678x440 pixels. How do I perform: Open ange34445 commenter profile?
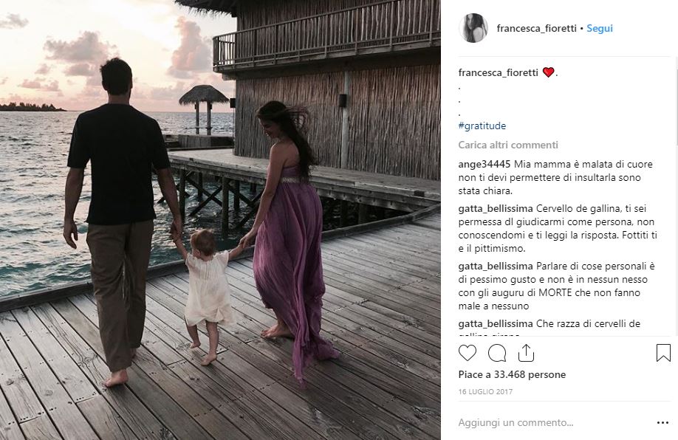pos(484,164)
